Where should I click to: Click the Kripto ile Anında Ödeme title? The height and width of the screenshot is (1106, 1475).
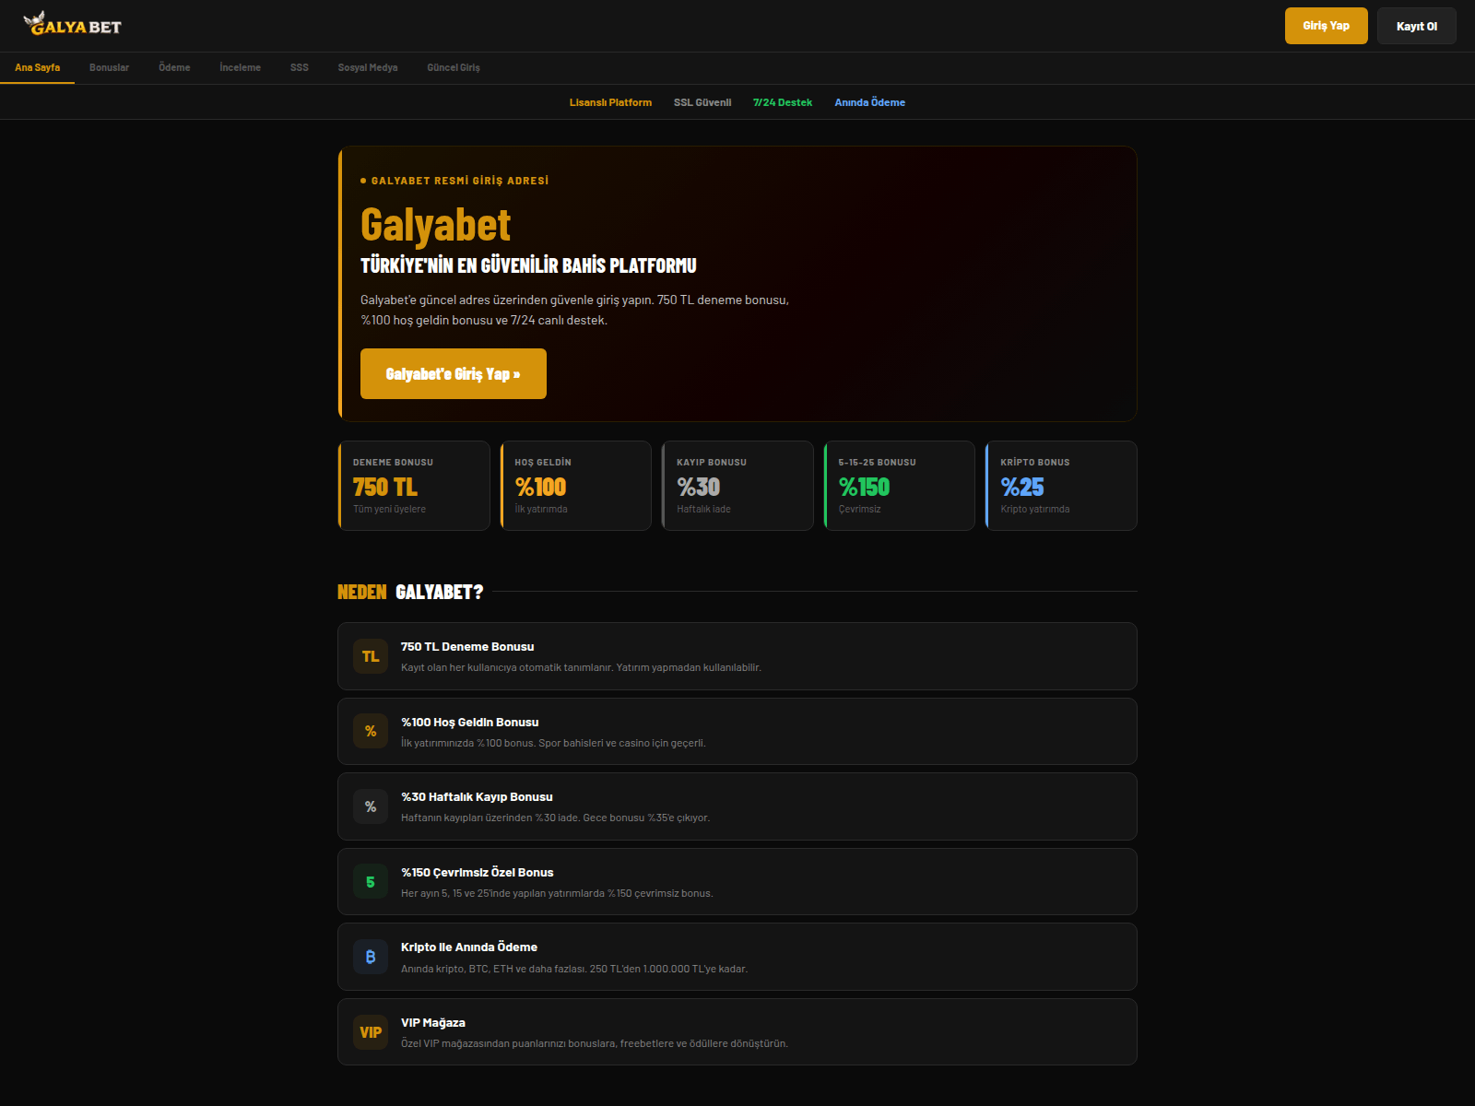[x=469, y=947]
